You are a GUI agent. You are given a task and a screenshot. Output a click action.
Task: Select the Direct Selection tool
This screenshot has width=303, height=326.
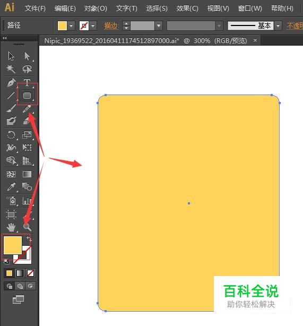click(27, 56)
